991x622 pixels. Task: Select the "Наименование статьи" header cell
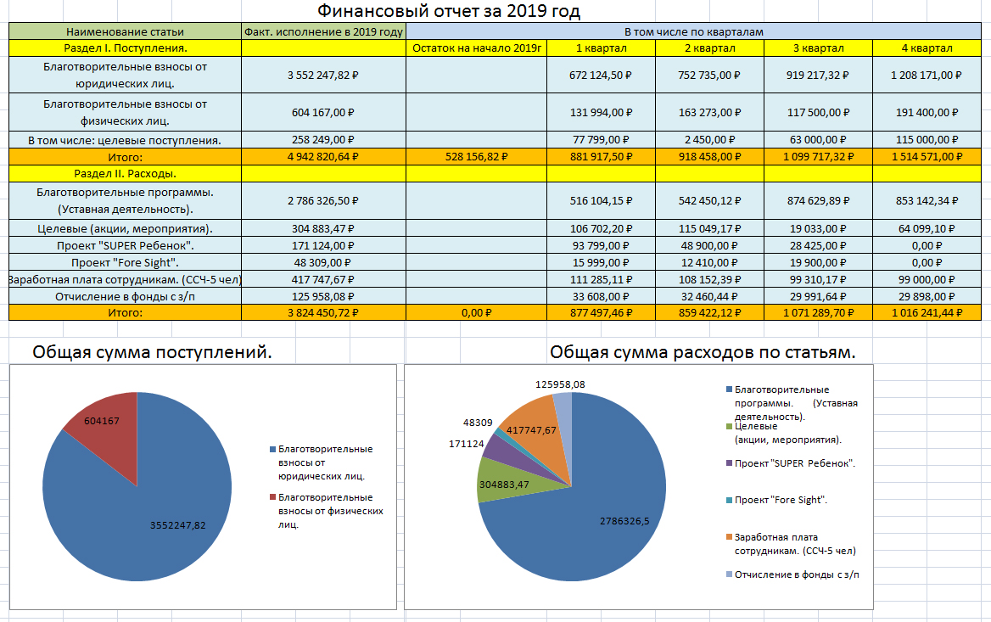[x=125, y=31]
